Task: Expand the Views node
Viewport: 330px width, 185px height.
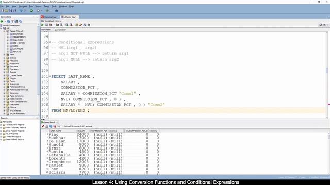Action: [5, 55]
